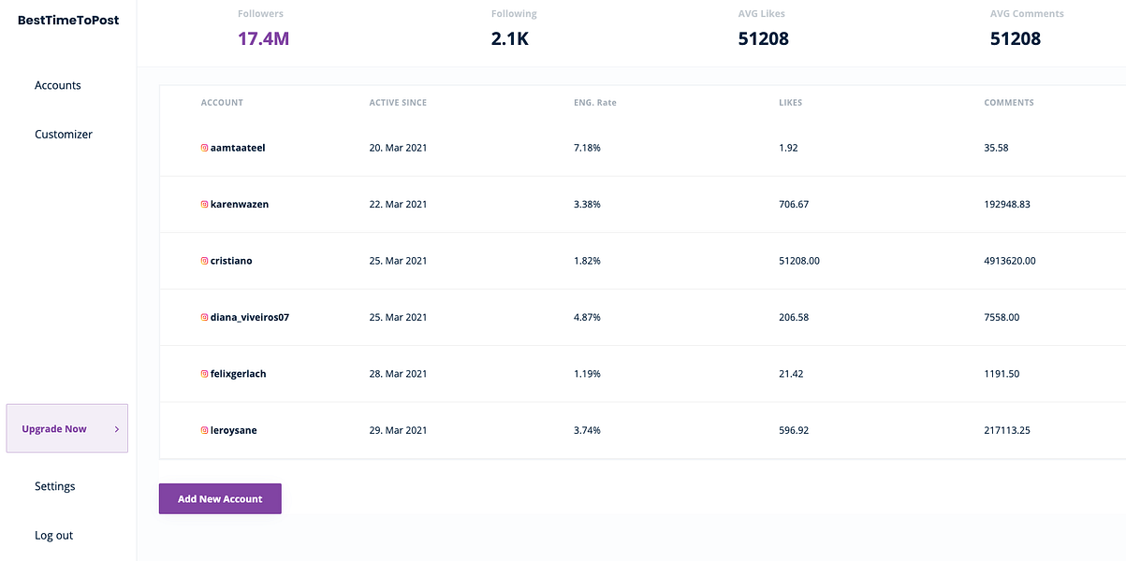Click Instagram icon beside felixgerlach
The width and height of the screenshot is (1126, 561).
(204, 374)
